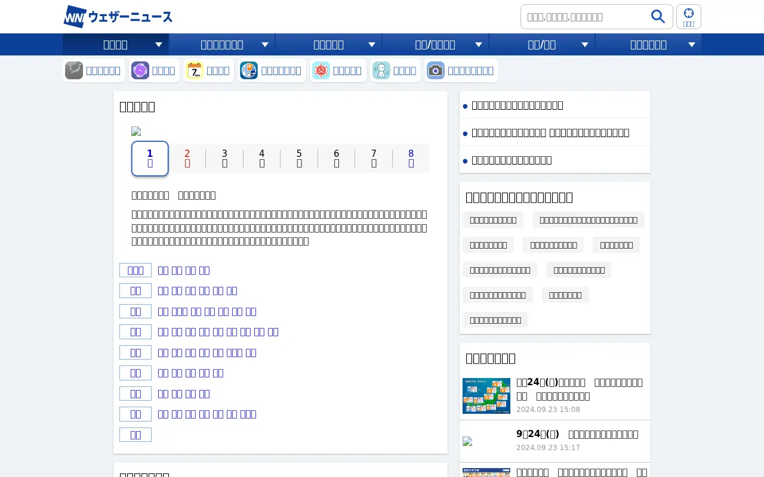Expand the second navigation menu dropdown arrow
764x477 pixels.
265,45
